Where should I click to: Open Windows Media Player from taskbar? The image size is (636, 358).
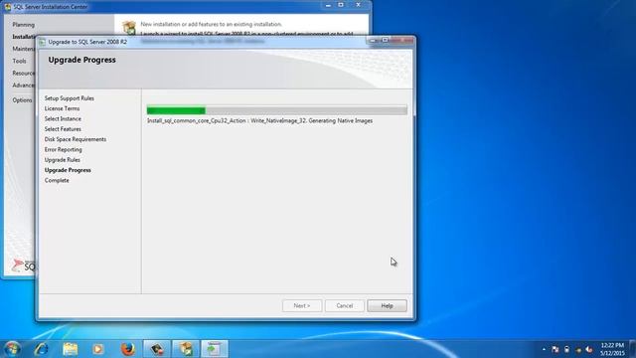(x=97, y=349)
